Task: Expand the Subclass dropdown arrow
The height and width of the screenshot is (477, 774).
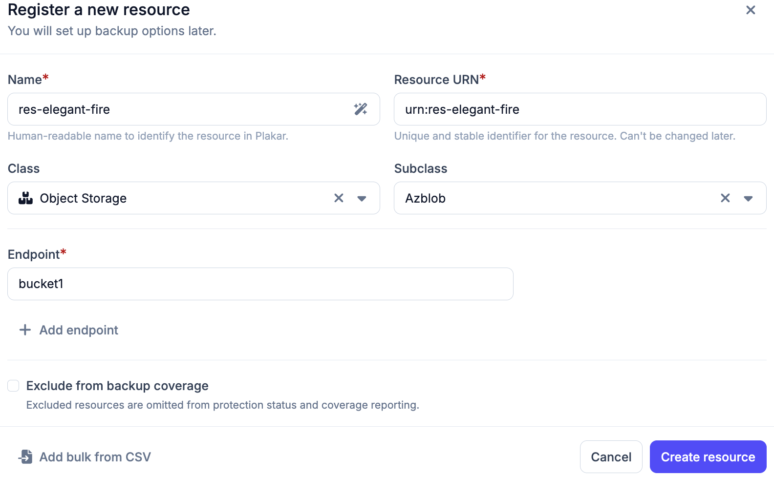Action: (x=748, y=198)
